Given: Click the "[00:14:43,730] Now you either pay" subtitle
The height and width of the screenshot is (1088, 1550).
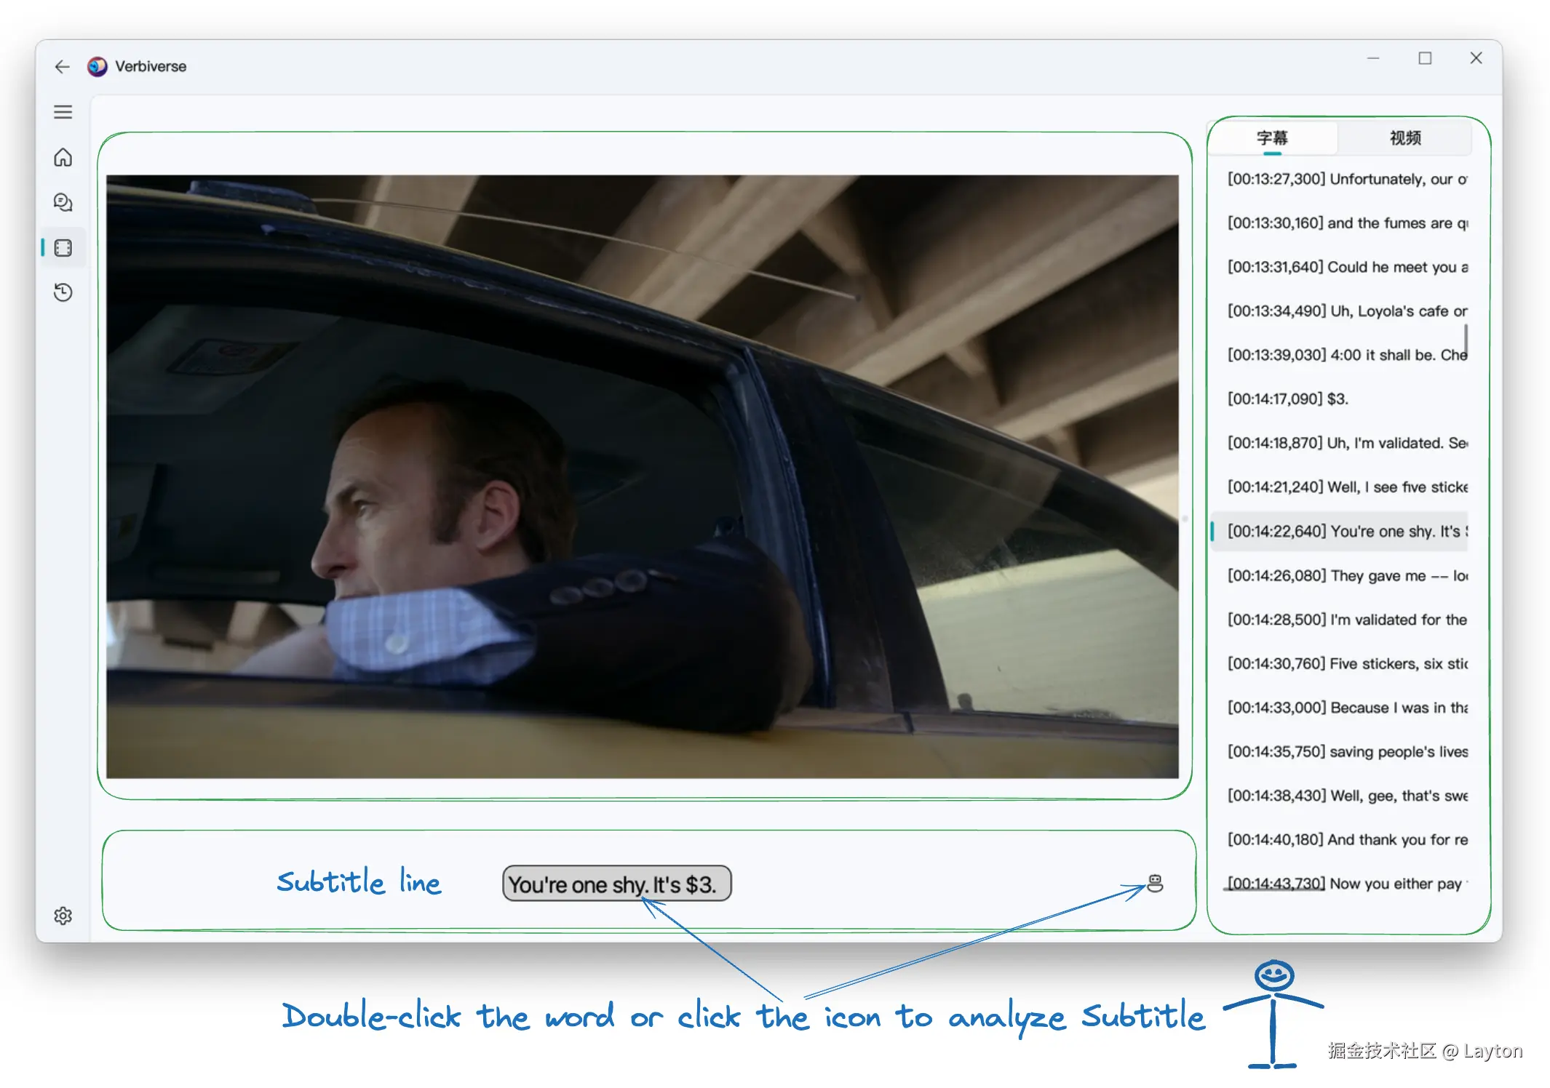Looking at the screenshot, I should point(1346,883).
